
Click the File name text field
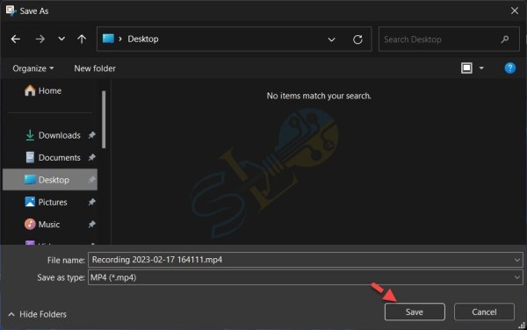305,260
